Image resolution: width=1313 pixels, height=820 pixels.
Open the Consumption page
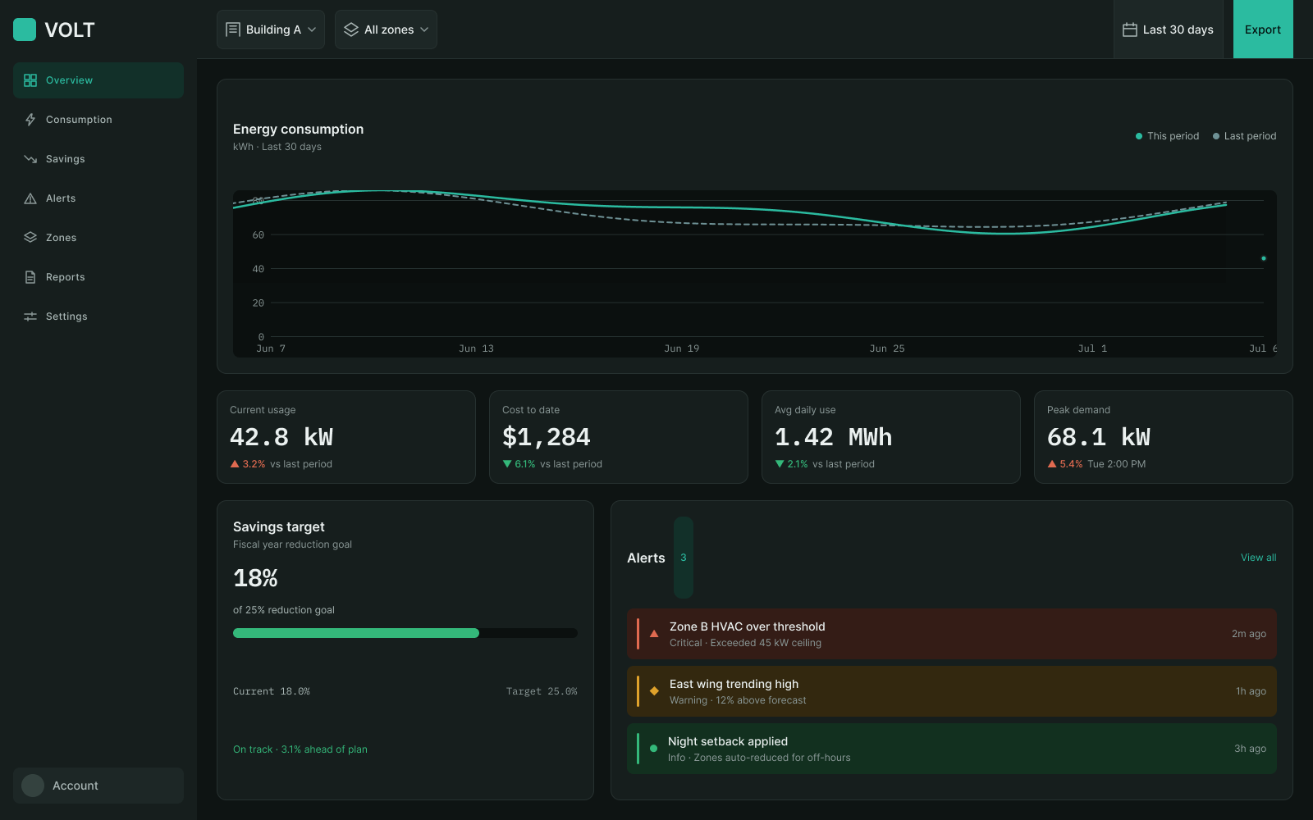(98, 120)
